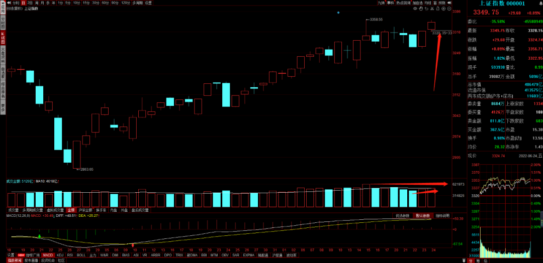Toggle the lock icon above chart

(x=438, y=9)
